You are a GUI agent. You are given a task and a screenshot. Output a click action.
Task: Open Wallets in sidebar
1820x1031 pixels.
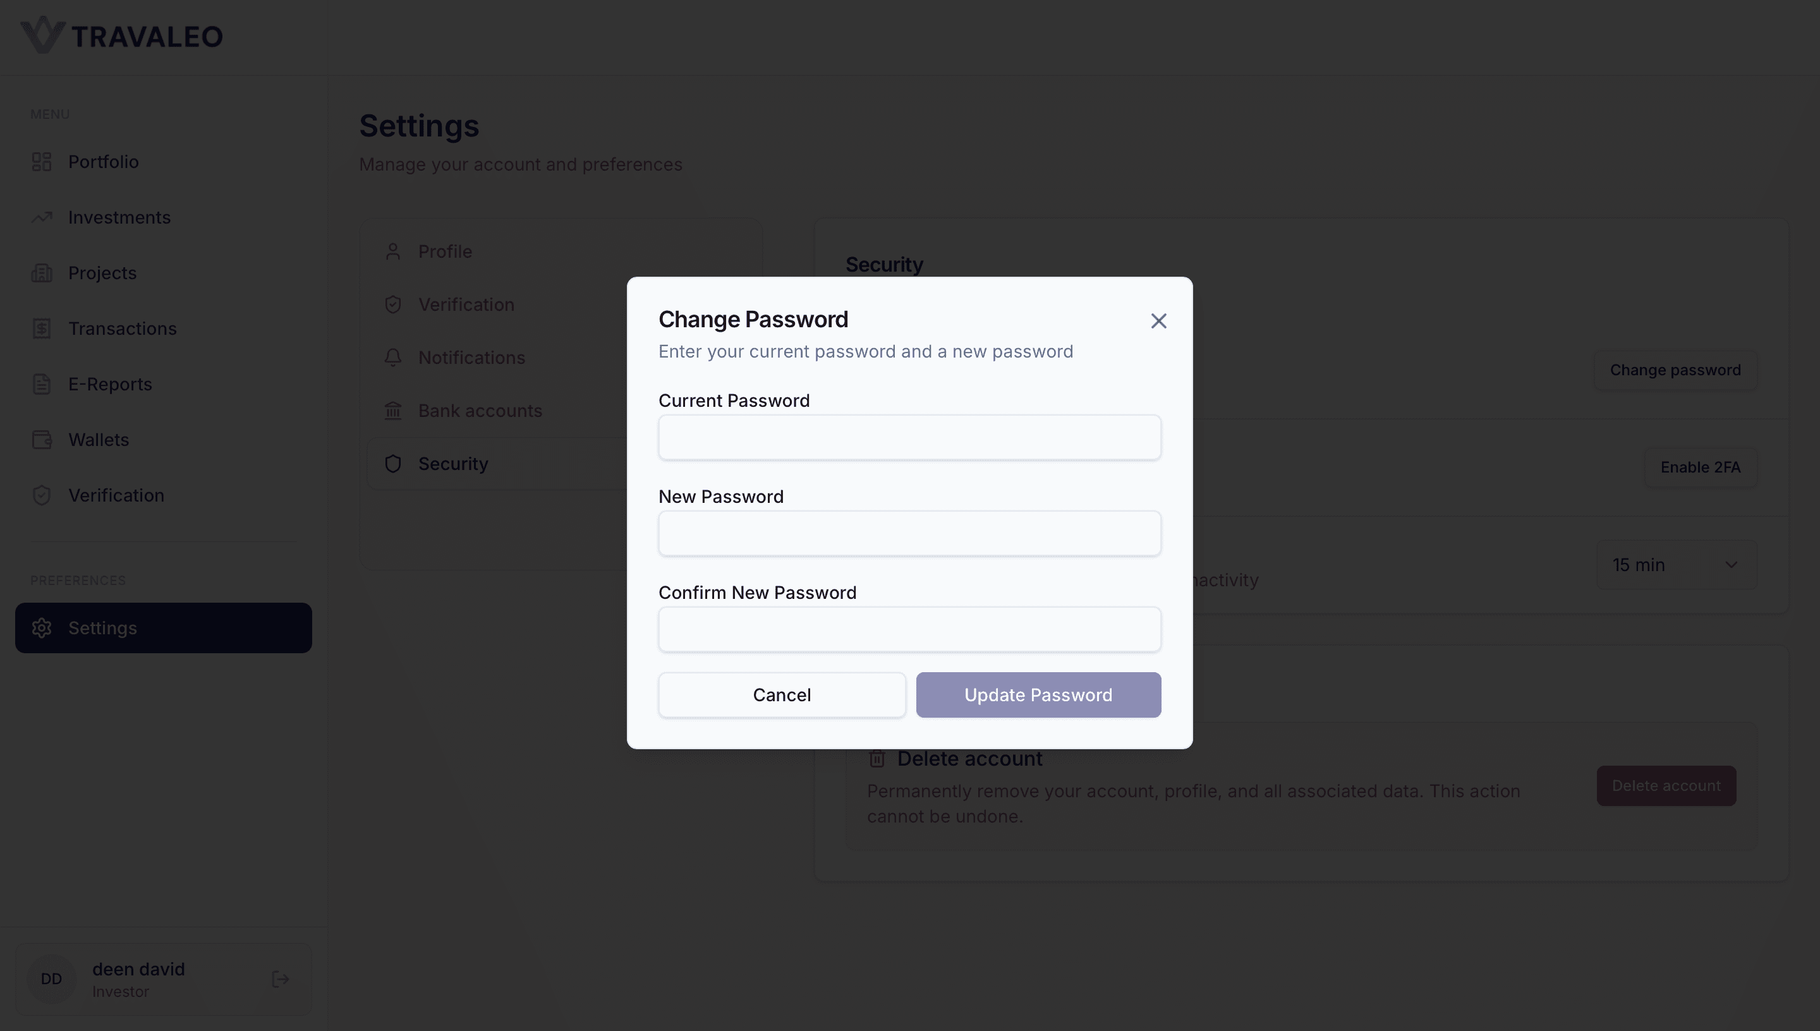coord(164,440)
